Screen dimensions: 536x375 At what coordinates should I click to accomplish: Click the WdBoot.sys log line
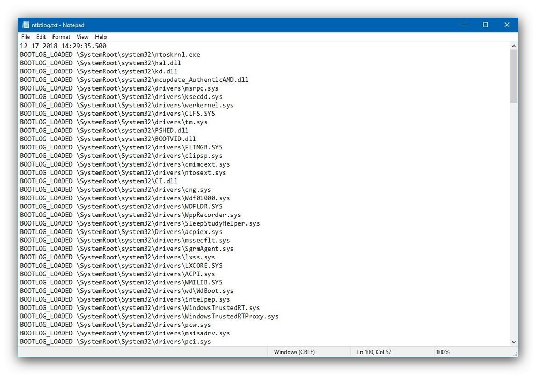(x=127, y=290)
